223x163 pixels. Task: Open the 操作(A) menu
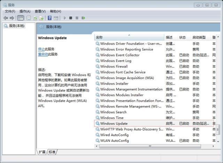point(25,11)
